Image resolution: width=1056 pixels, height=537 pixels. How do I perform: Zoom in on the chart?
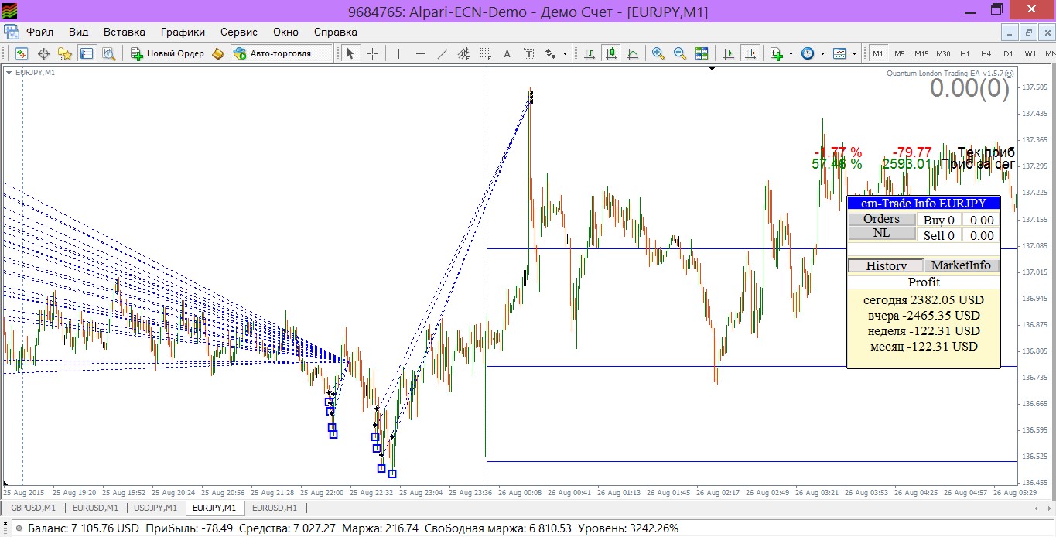click(x=658, y=53)
